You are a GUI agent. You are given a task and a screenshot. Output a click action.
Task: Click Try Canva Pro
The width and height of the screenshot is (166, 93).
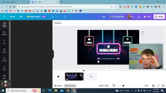point(117,17)
